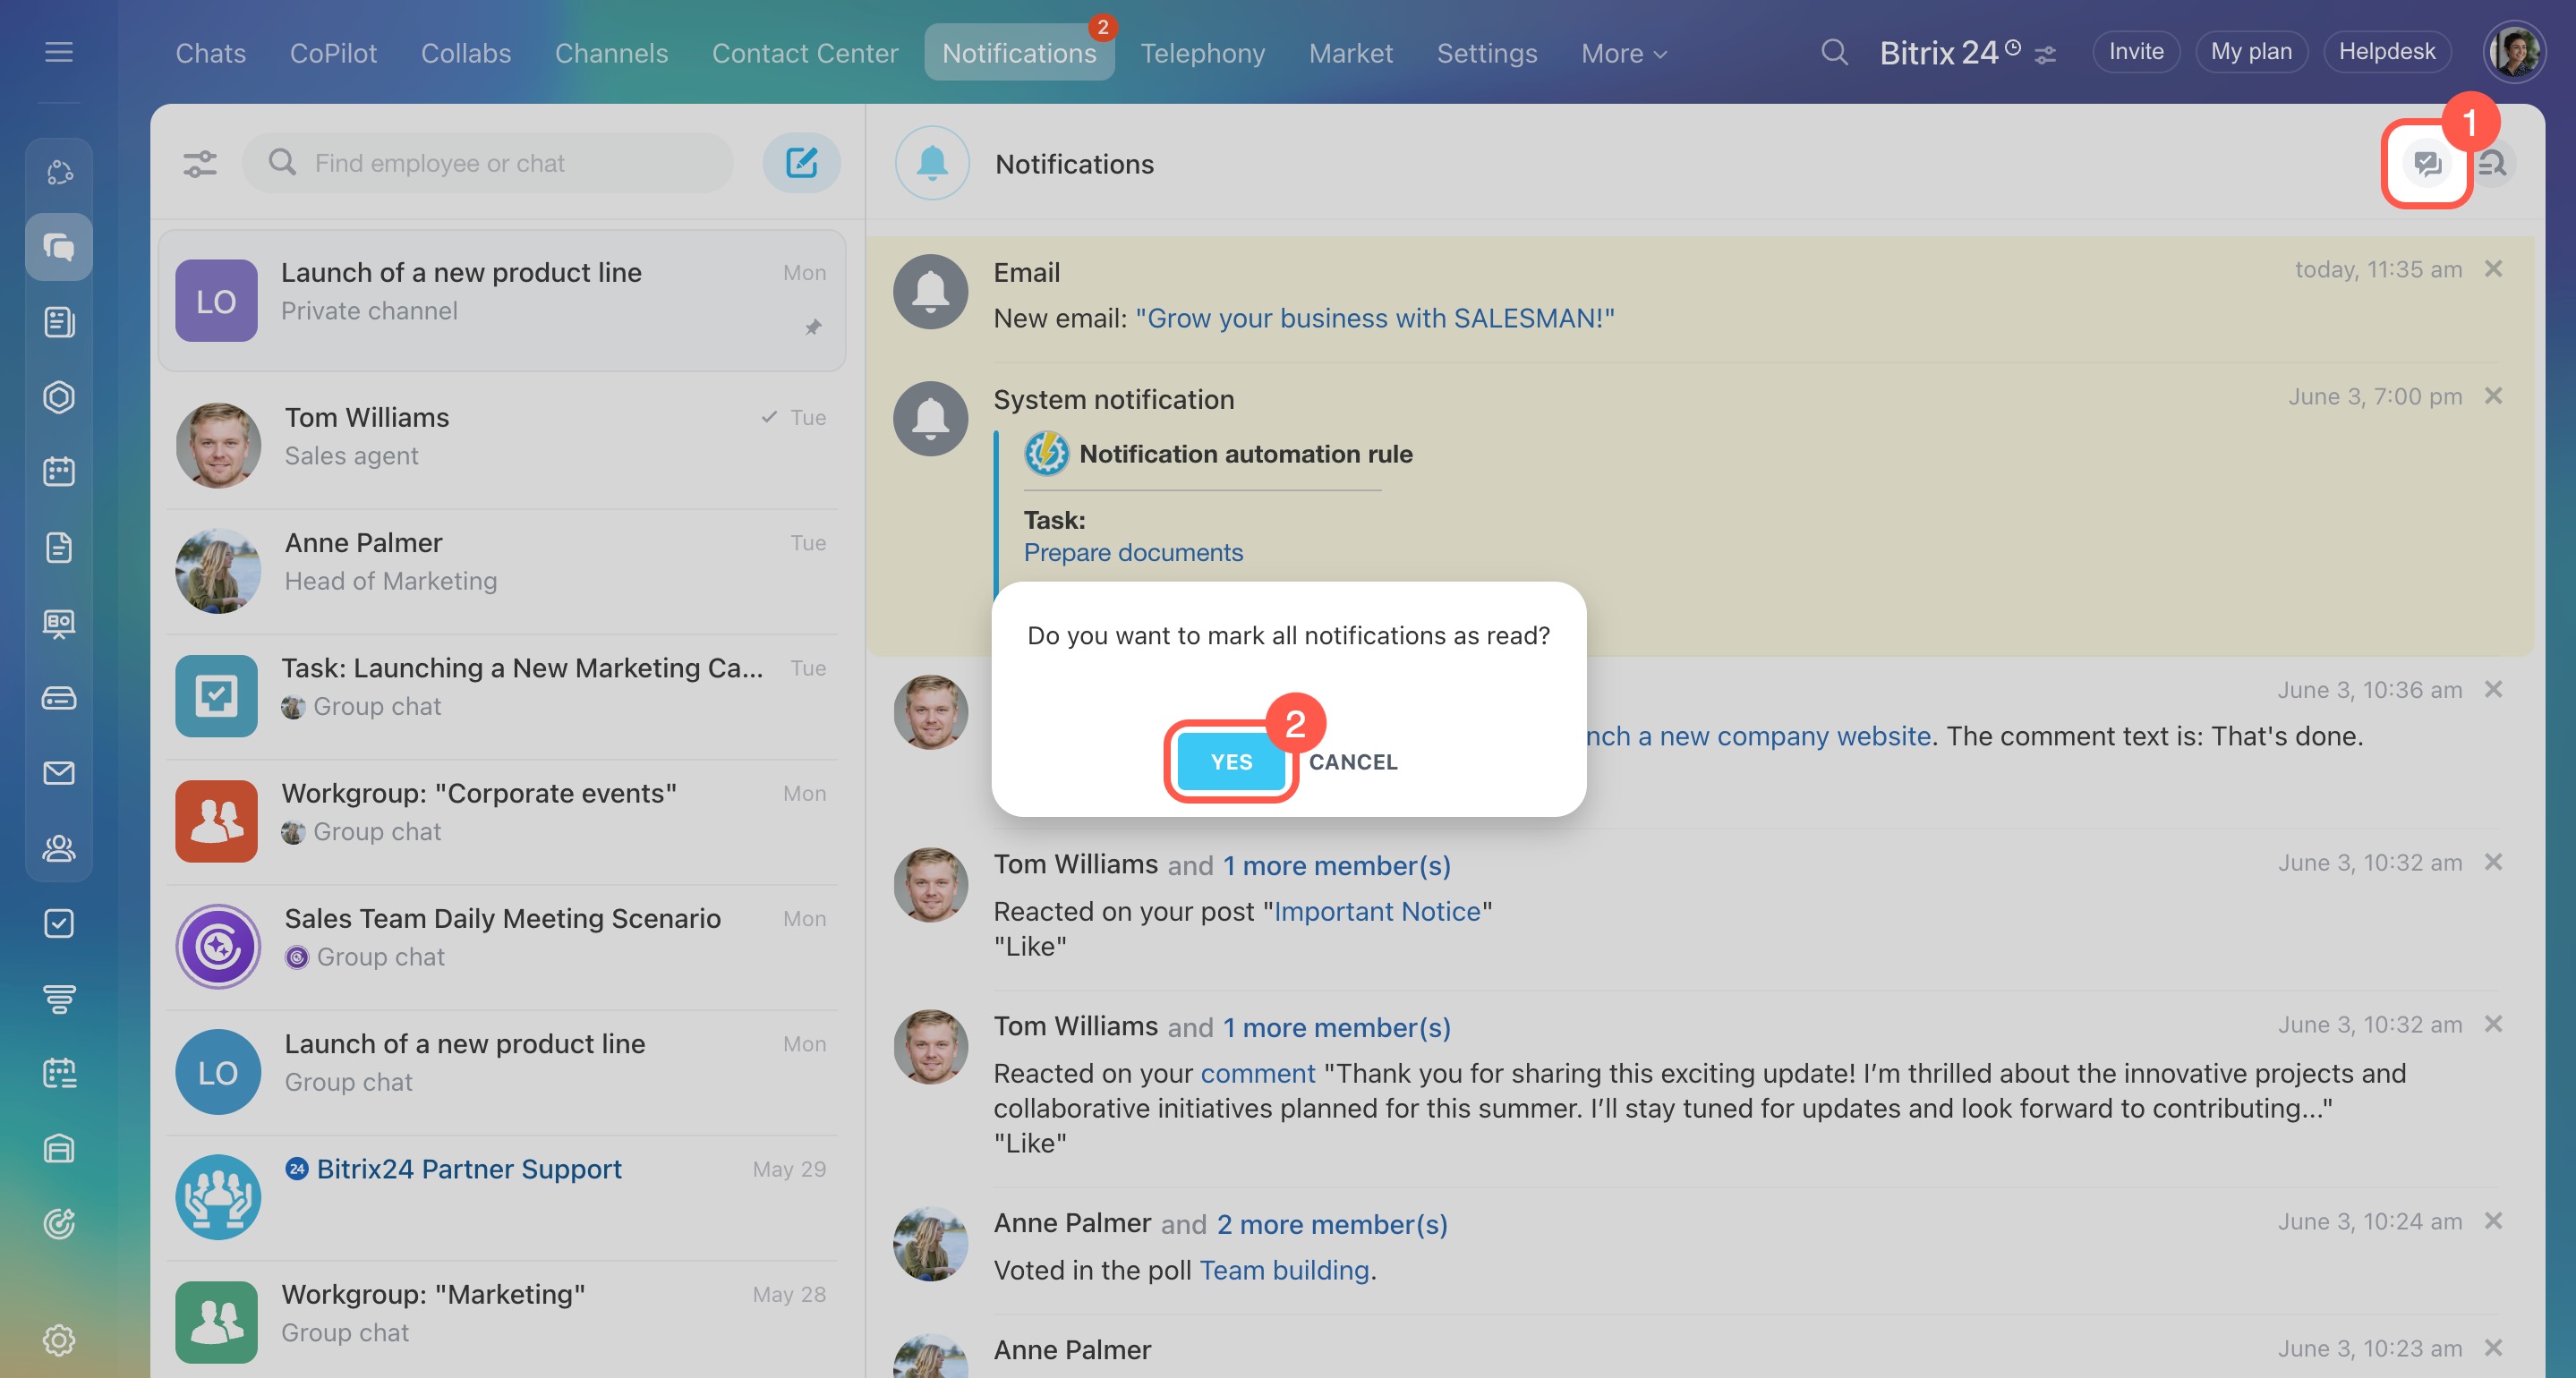Image resolution: width=2576 pixels, height=1378 pixels.
Task: Click CANCEL in the dialog
Action: point(1353,762)
